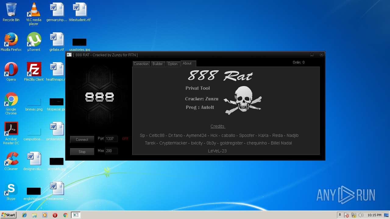Select sitemark.jpg image file
Image resolution: width=390 pixels, height=219 pixels.
pyautogui.click(x=56, y=164)
